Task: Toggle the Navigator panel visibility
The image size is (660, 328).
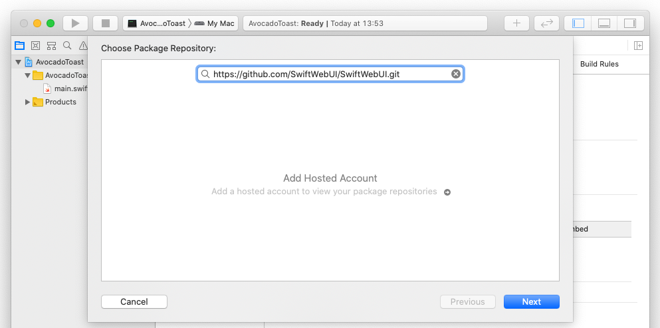Action: pyautogui.click(x=578, y=23)
